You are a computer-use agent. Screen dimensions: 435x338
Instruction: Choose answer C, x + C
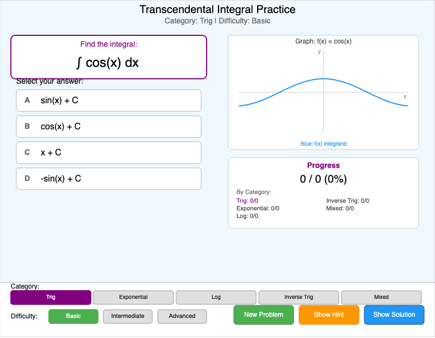(108, 153)
